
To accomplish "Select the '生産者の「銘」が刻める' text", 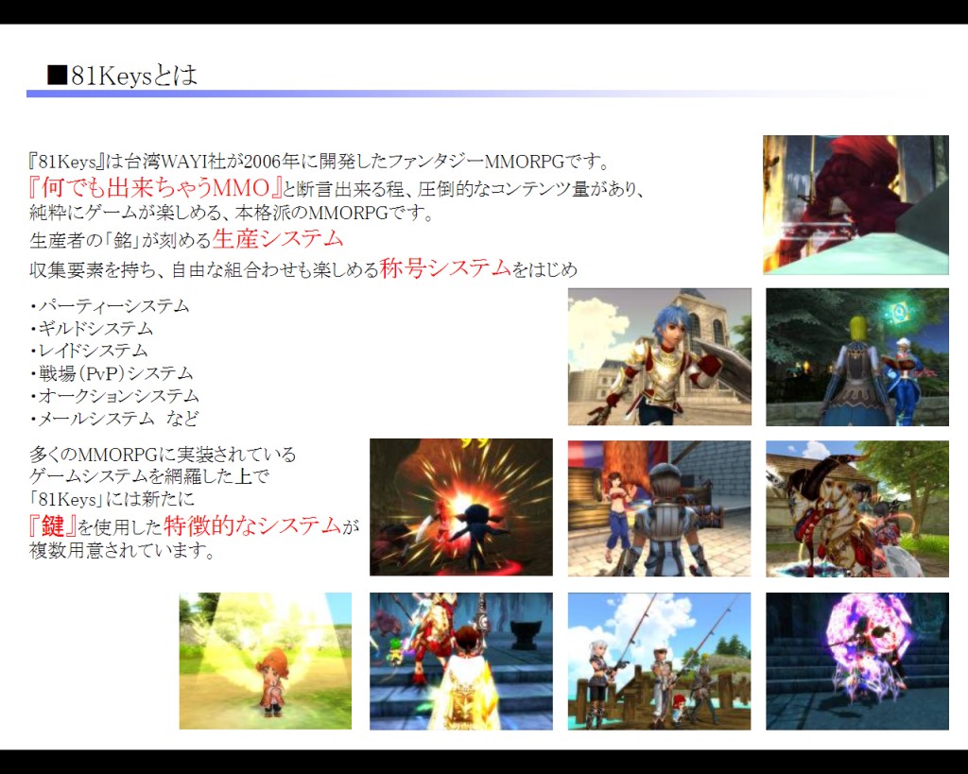I will (120, 240).
